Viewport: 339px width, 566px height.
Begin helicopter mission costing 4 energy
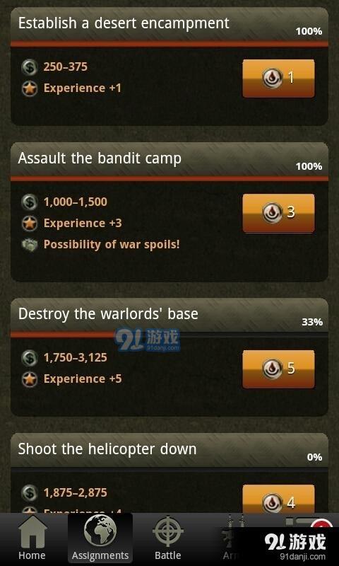point(278,499)
